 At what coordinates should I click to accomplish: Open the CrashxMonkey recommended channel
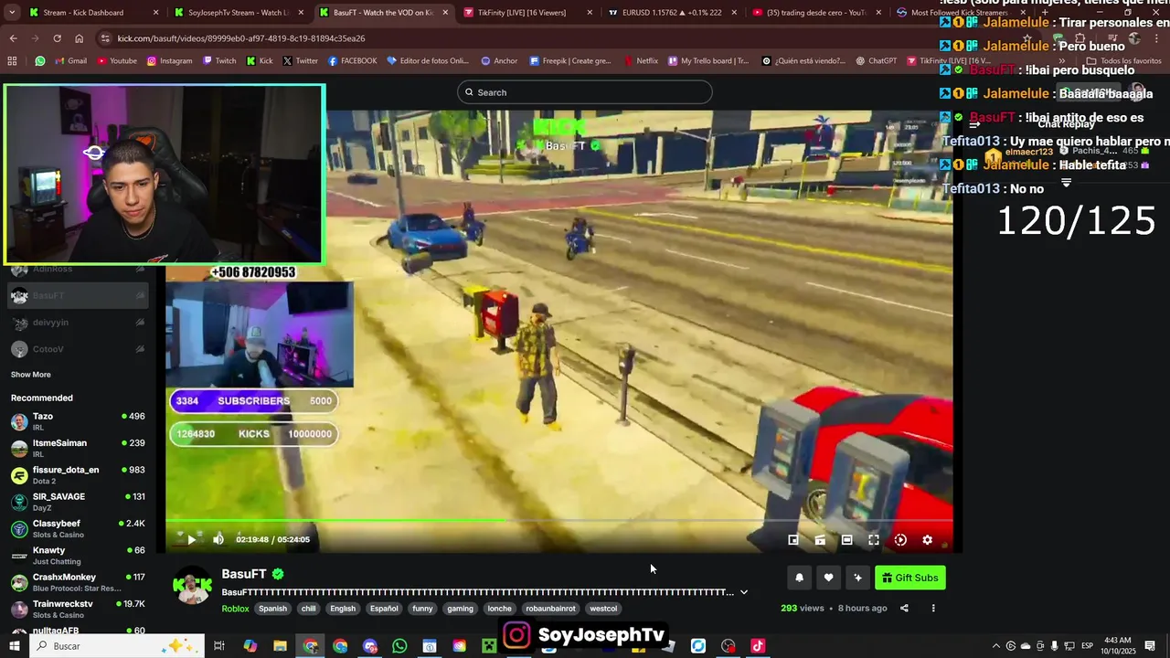(78, 582)
